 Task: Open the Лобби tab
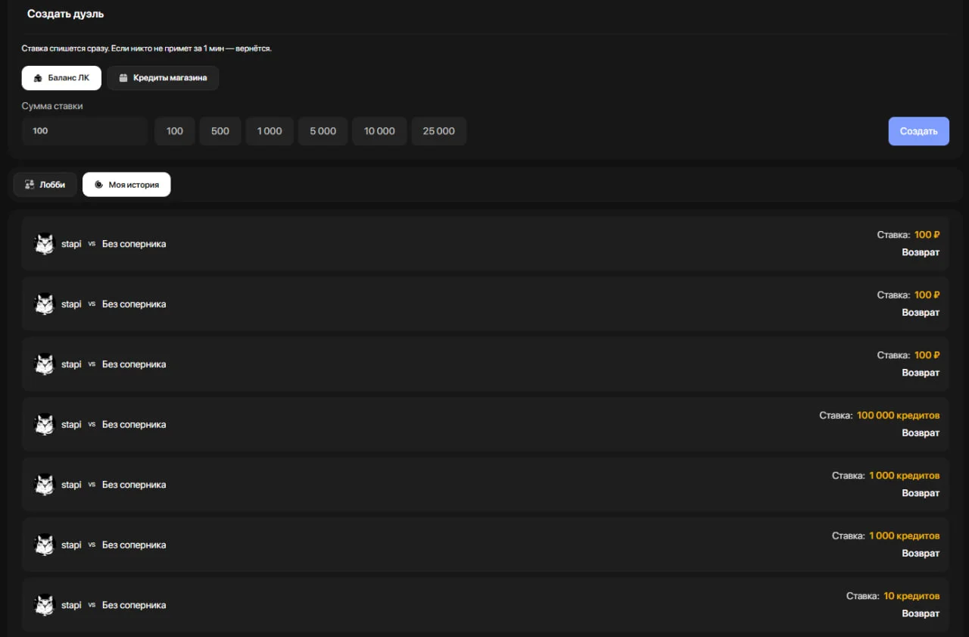45,185
